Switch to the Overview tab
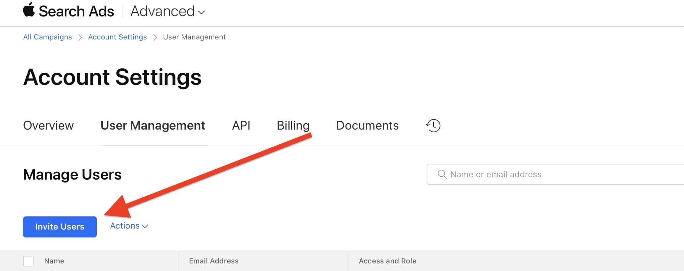684x271 pixels. point(48,126)
